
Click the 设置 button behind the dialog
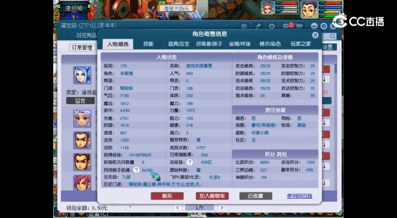[329, 47]
